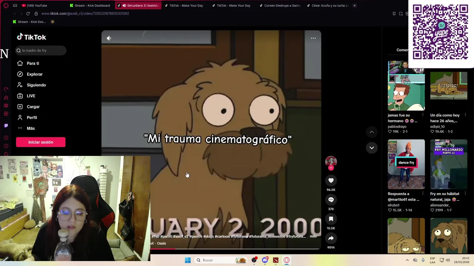Click the Windows taskbar Buscar search box
The image size is (474, 266).
click(x=221, y=260)
